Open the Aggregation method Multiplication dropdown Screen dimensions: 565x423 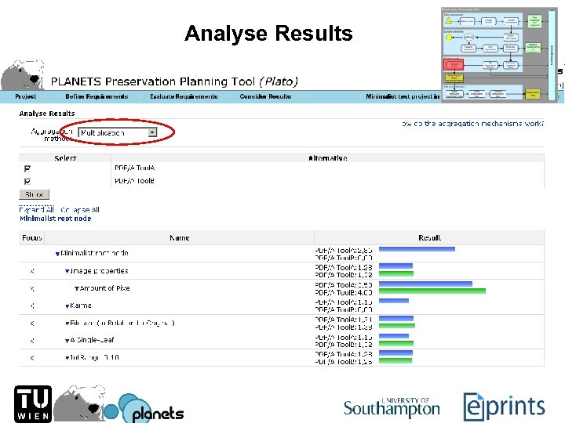[118, 132]
